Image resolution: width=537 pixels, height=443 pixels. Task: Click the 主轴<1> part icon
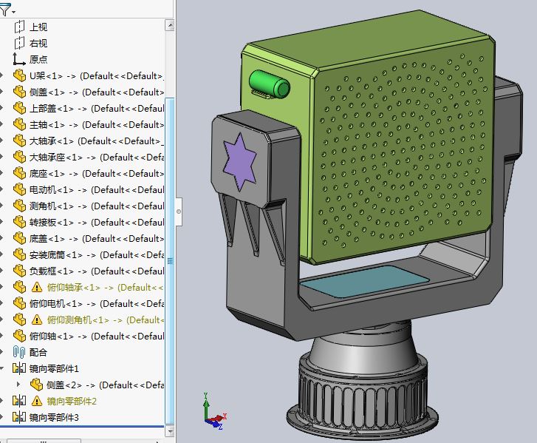19,124
